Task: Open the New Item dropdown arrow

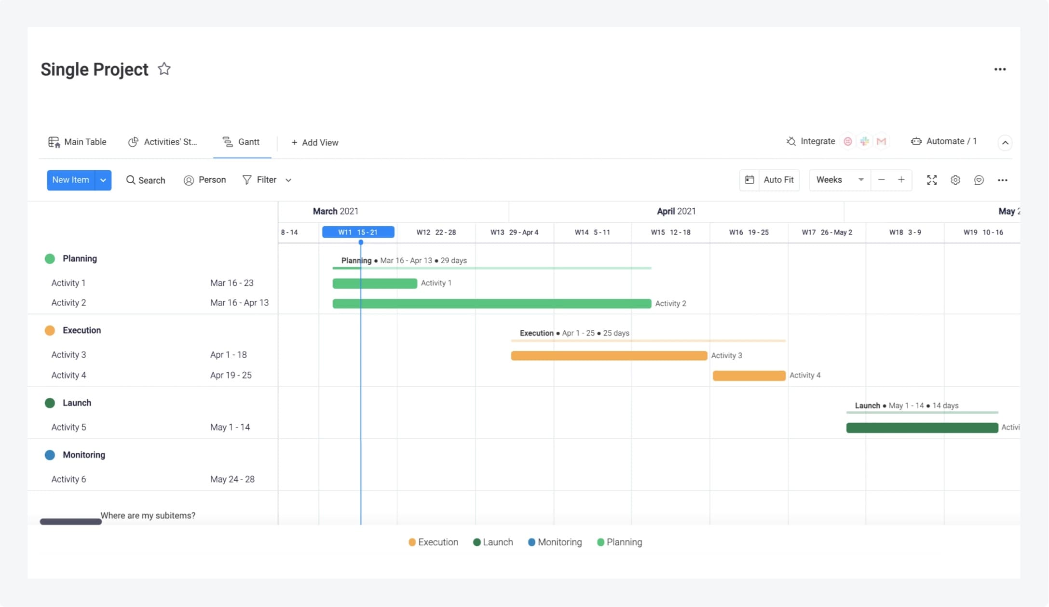Action: 102,180
